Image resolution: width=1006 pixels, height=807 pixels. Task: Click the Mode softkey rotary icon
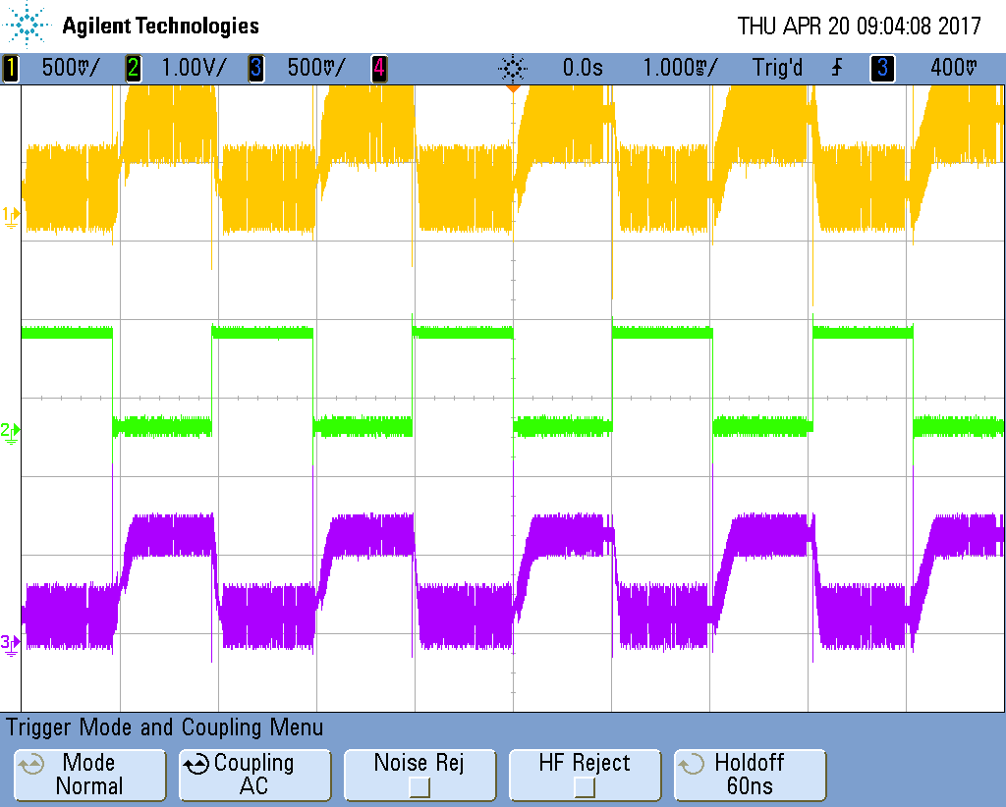click(30, 764)
